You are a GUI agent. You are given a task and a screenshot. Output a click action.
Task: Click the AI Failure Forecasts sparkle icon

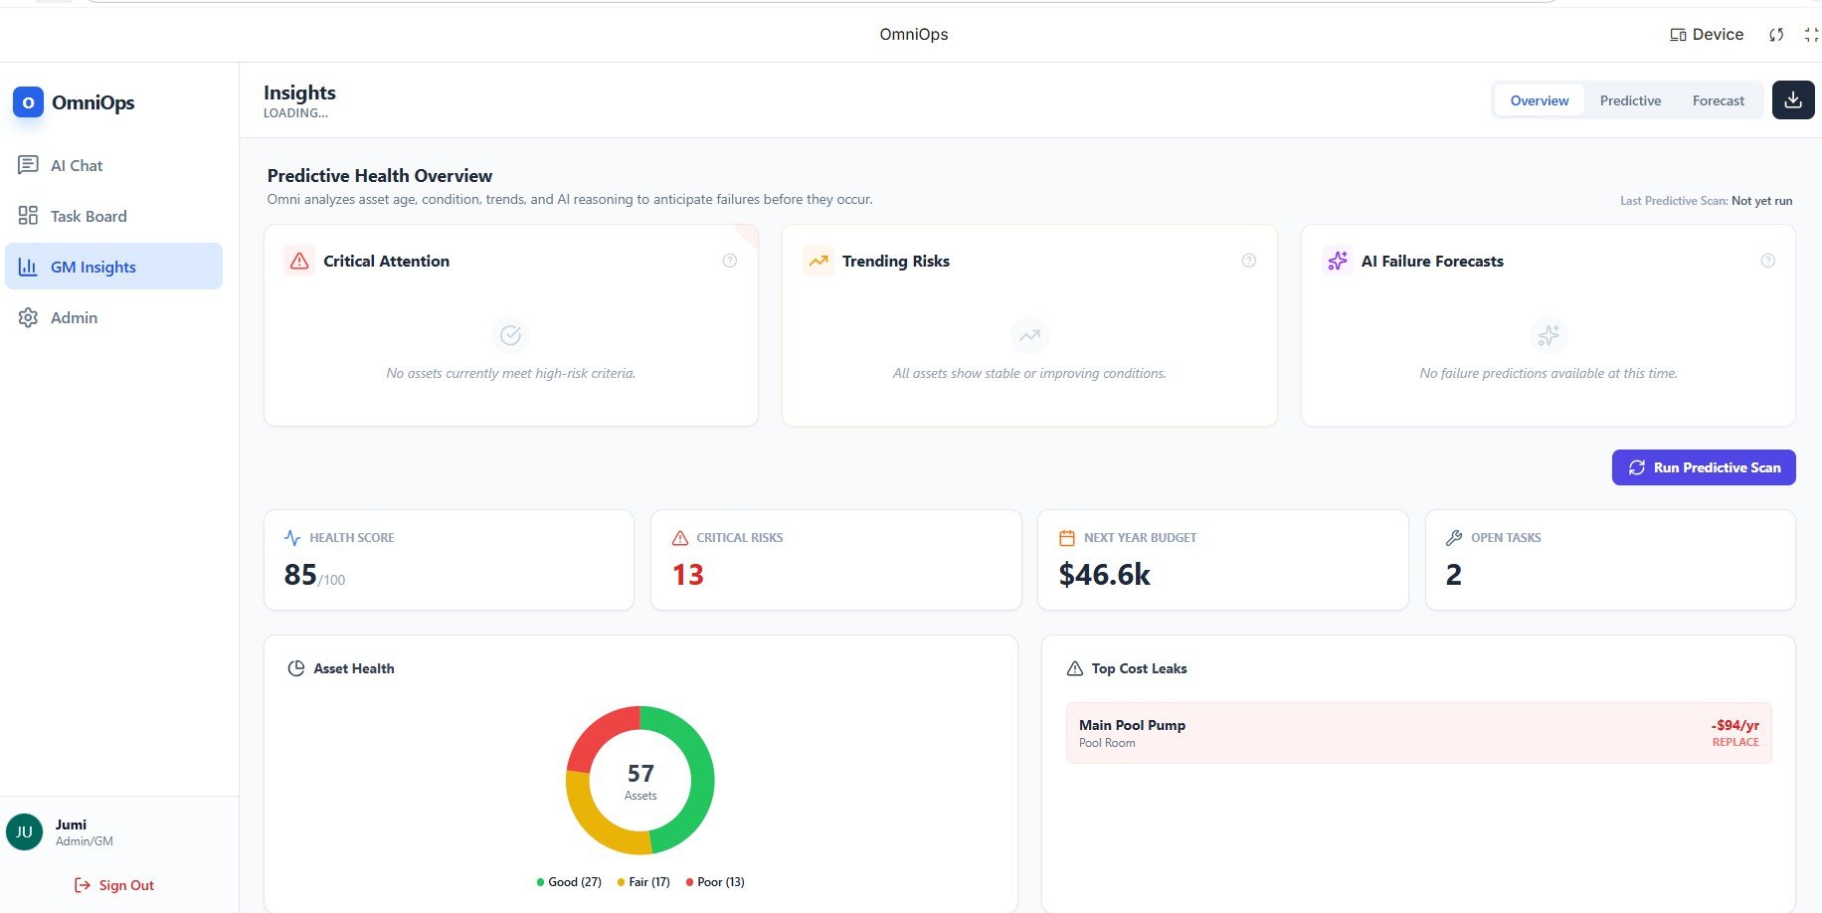point(1337,261)
